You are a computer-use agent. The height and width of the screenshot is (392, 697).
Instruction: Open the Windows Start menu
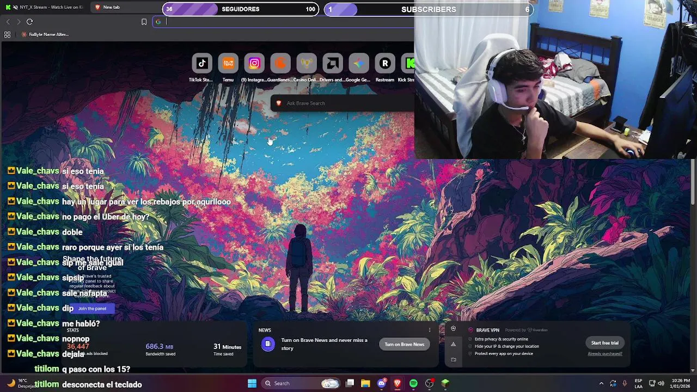point(252,383)
